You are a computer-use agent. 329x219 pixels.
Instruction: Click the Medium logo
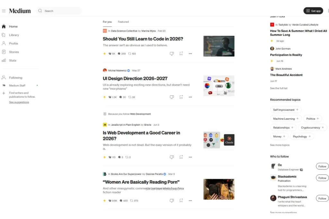[x=20, y=11]
